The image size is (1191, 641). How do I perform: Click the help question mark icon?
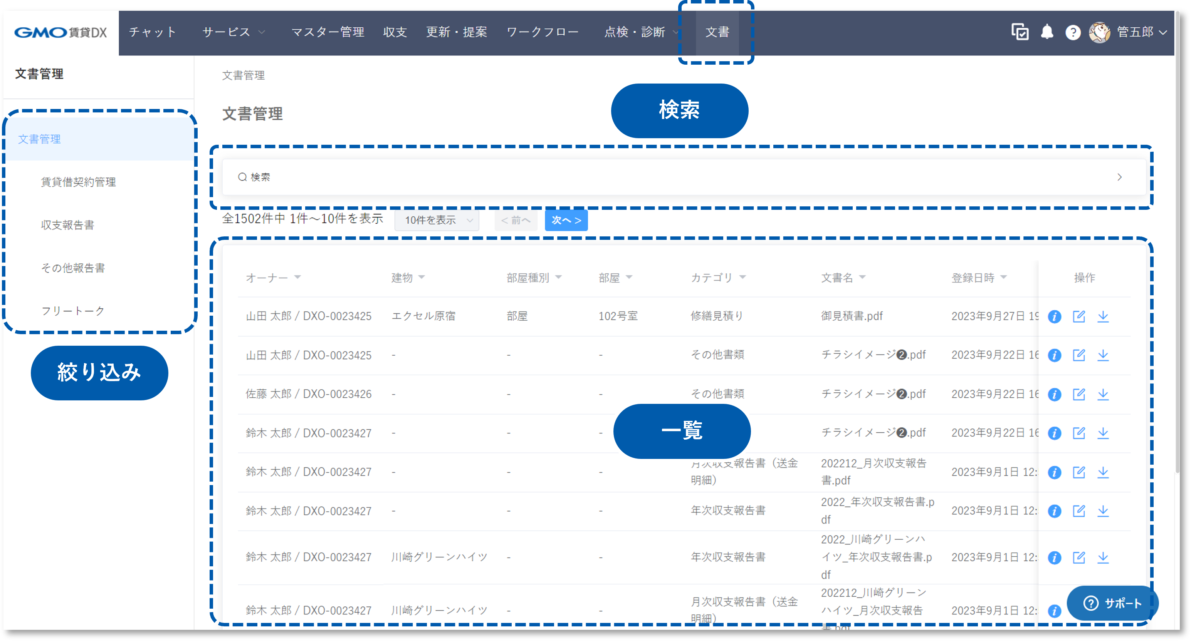tap(1073, 32)
